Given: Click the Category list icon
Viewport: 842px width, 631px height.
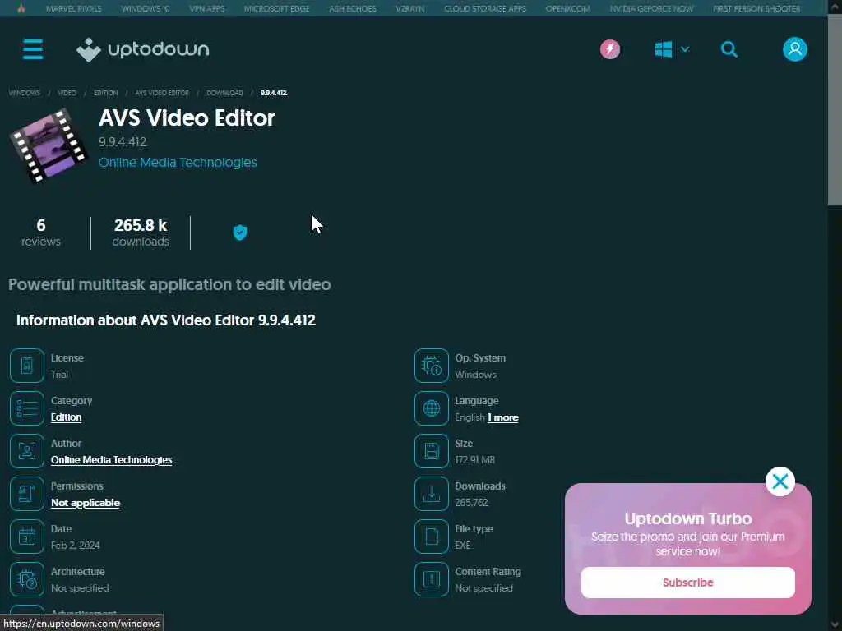Looking at the screenshot, I should [27, 408].
